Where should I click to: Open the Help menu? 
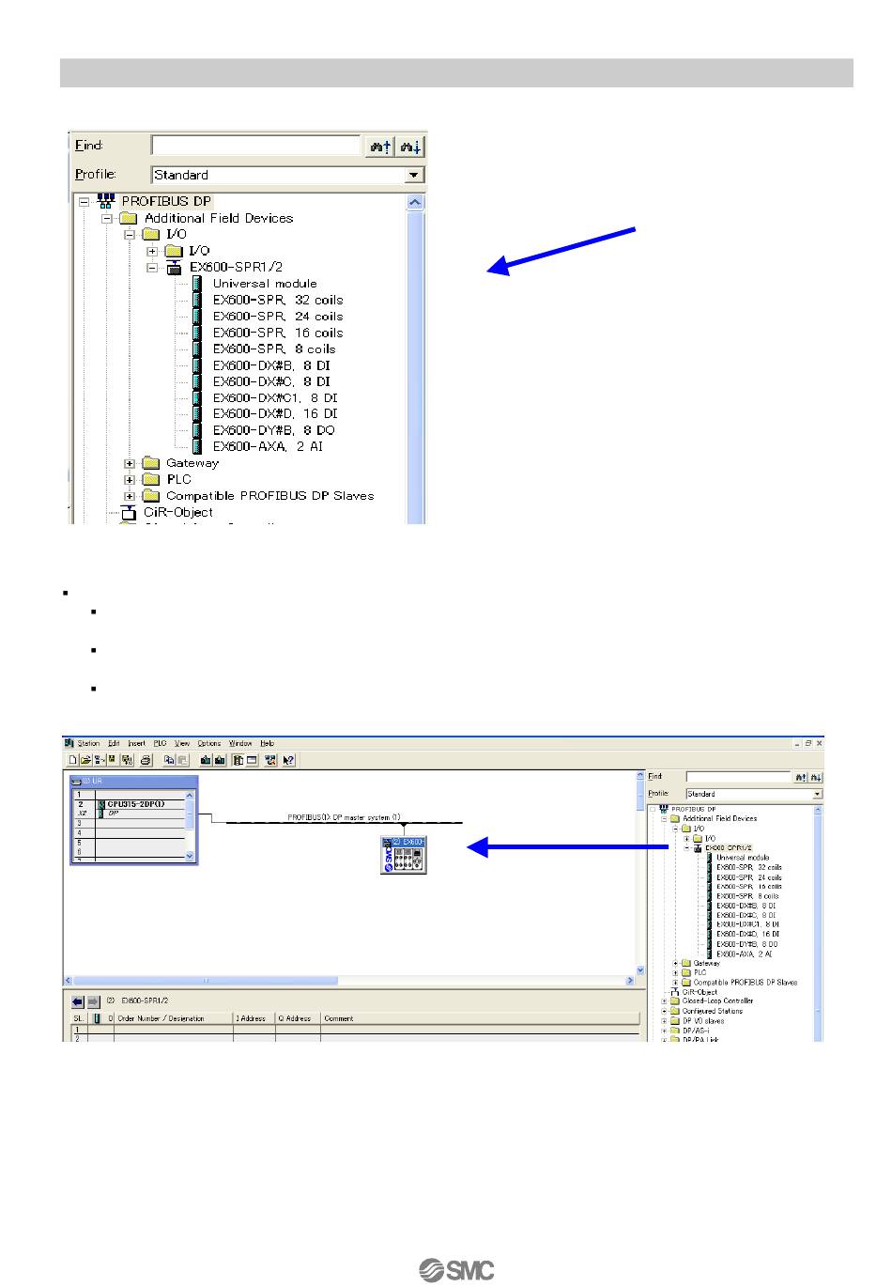267,743
